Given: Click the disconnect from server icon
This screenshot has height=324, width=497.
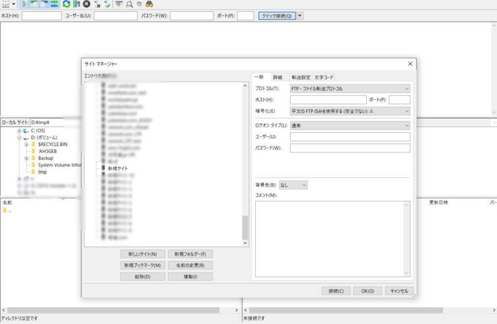Looking at the screenshot, I should click(97, 4).
